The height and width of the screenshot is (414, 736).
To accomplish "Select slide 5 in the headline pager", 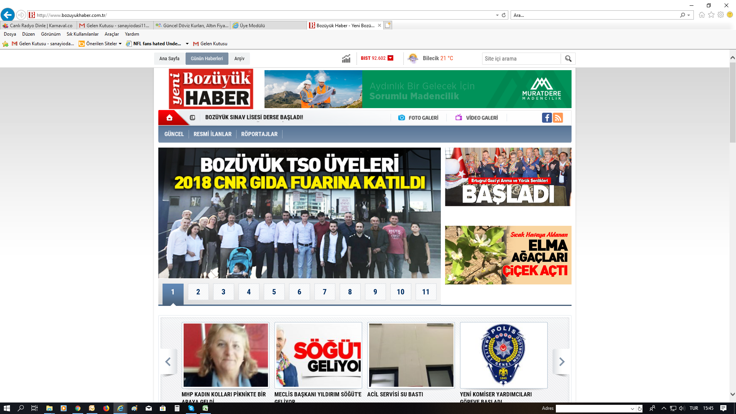I will 274,292.
